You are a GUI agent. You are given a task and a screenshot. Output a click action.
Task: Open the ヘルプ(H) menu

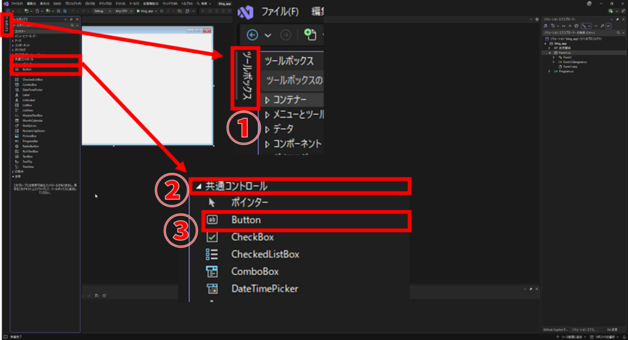point(186,4)
